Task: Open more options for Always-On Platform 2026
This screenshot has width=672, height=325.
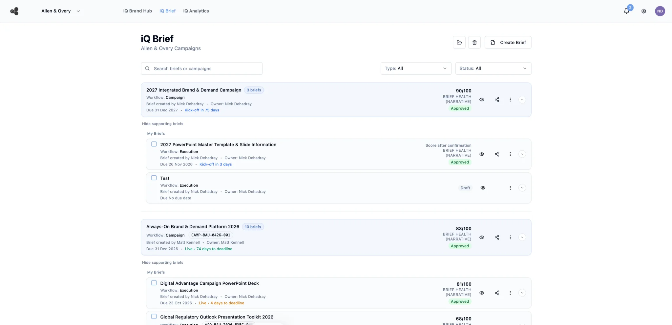Action: click(510, 237)
